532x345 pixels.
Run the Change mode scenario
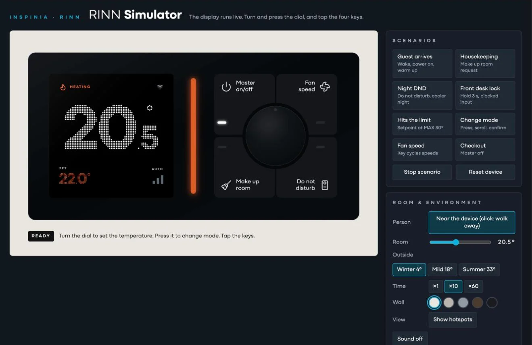pyautogui.click(x=485, y=124)
